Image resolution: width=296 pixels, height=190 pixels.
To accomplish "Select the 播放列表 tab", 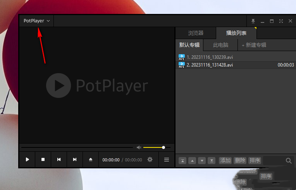I will click(x=236, y=33).
